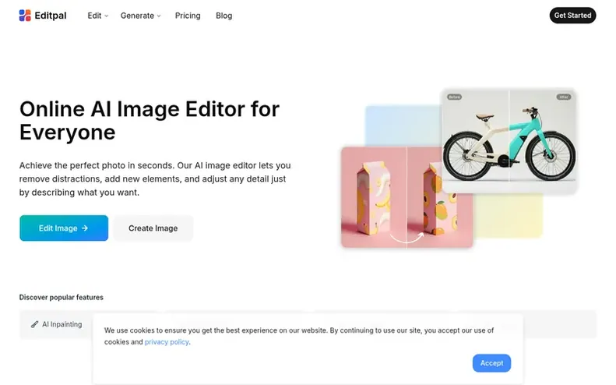
Task: Click the Create Image button
Action: [x=153, y=228]
